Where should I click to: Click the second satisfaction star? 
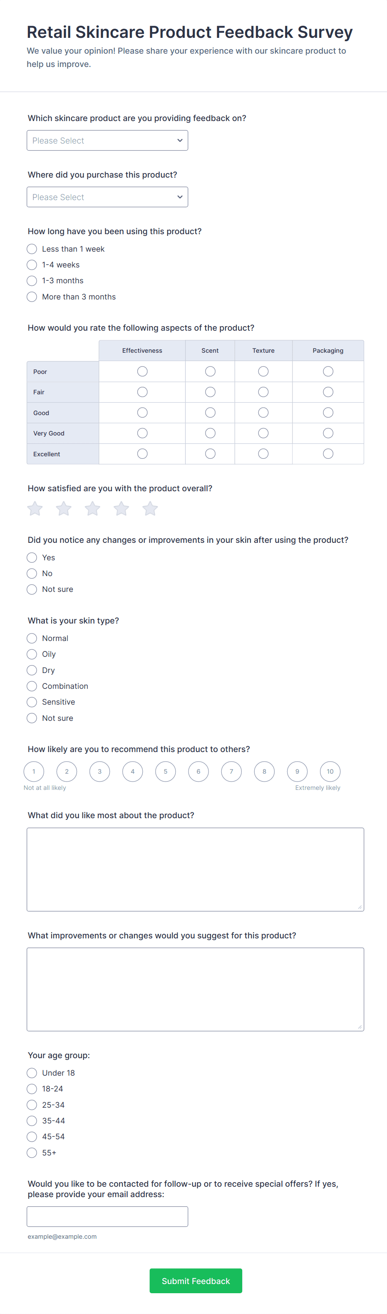pyautogui.click(x=64, y=509)
